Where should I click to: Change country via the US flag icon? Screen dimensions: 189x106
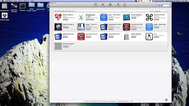click(x=166, y=100)
